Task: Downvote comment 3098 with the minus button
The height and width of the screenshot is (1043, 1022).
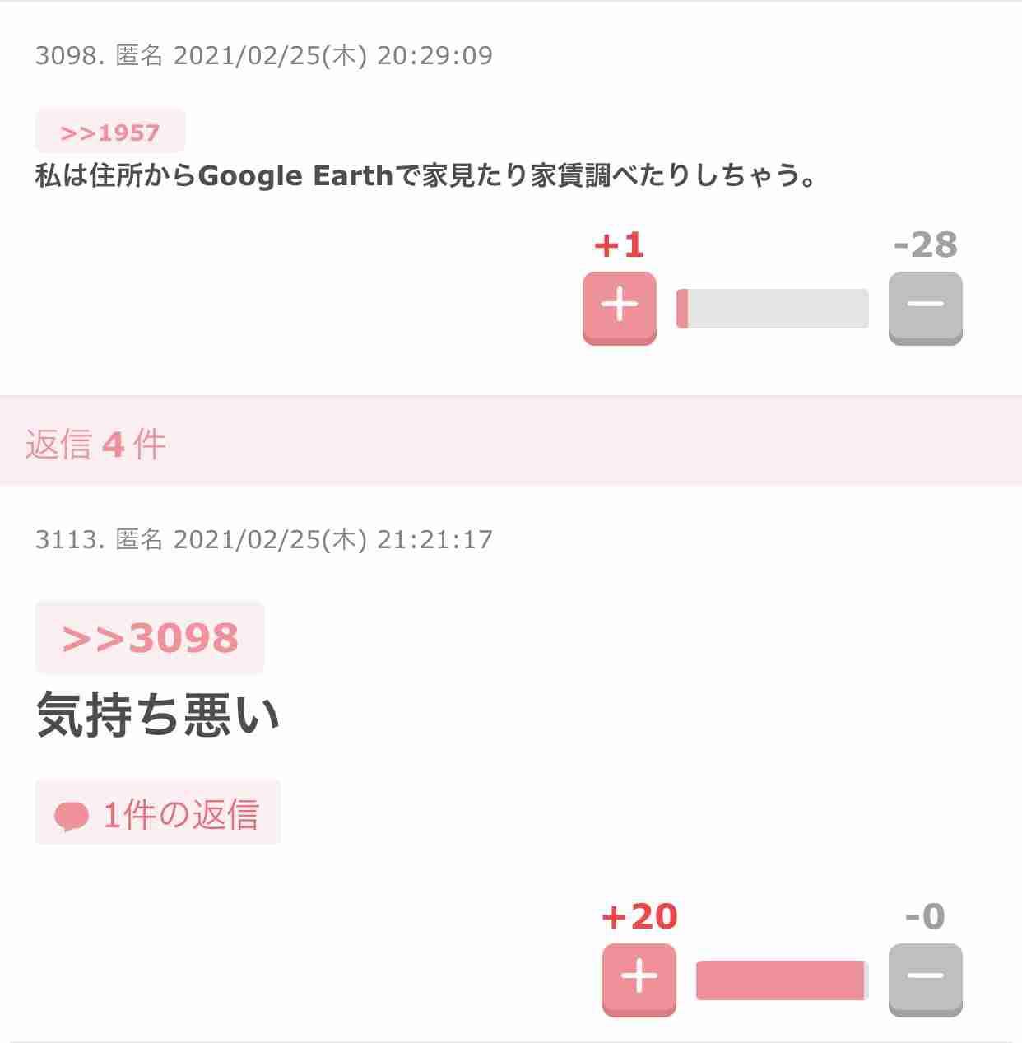Action: coord(925,308)
